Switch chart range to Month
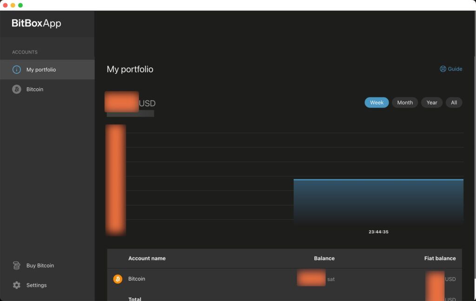The width and height of the screenshot is (476, 301). click(x=405, y=103)
